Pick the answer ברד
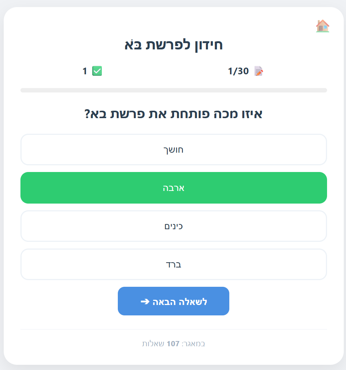 pyautogui.click(x=174, y=264)
